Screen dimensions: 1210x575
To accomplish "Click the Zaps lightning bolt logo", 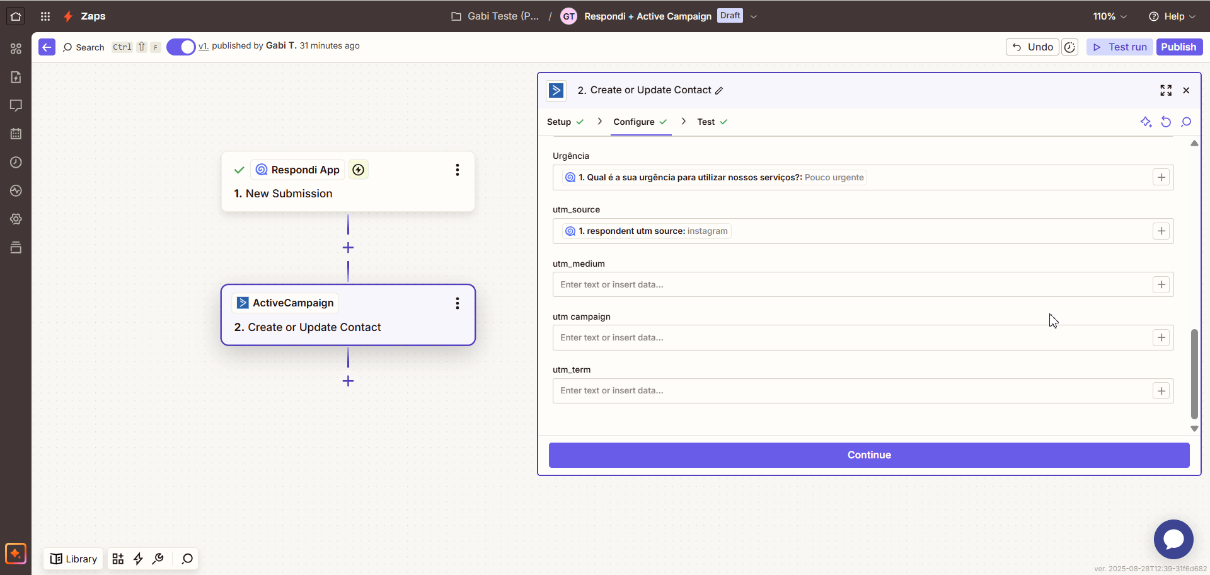I will 68,16.
